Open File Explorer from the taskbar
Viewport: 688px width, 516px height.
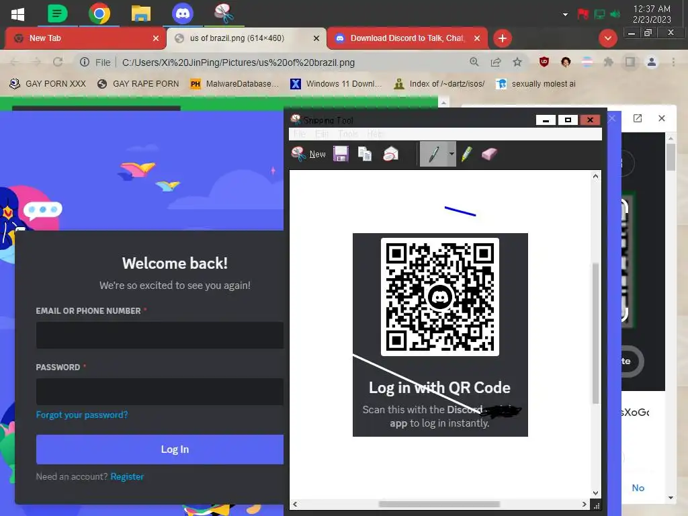point(141,13)
